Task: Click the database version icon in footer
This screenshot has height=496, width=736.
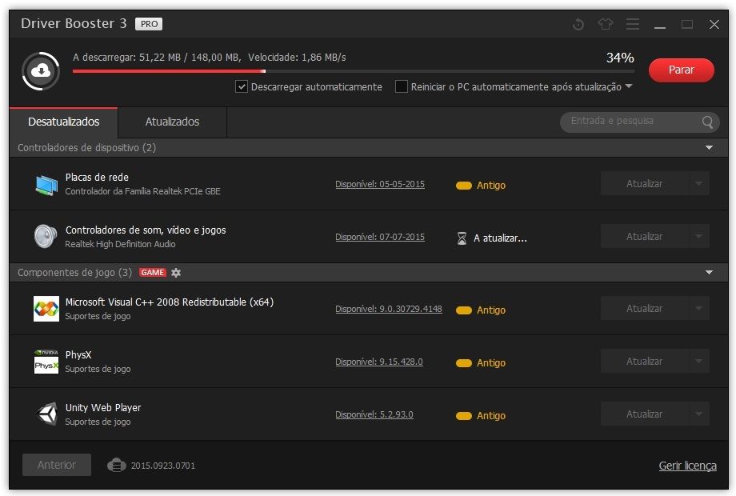Action: (117, 465)
